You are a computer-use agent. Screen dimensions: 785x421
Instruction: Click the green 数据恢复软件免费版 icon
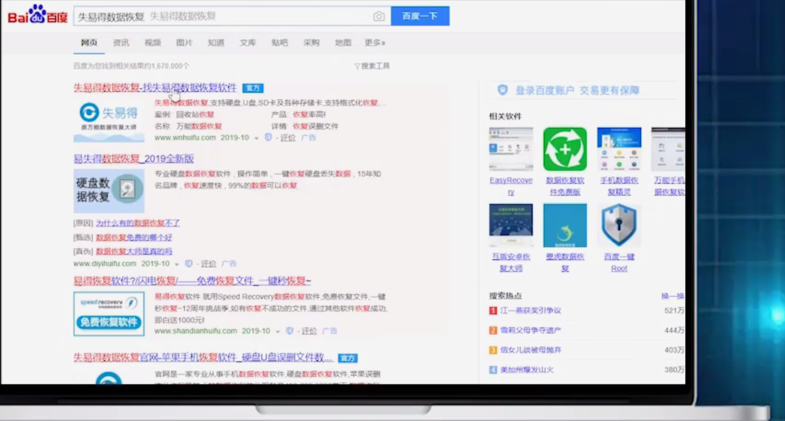click(x=565, y=149)
